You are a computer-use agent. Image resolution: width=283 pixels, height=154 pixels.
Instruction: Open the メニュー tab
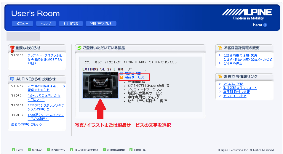[x=22, y=24]
